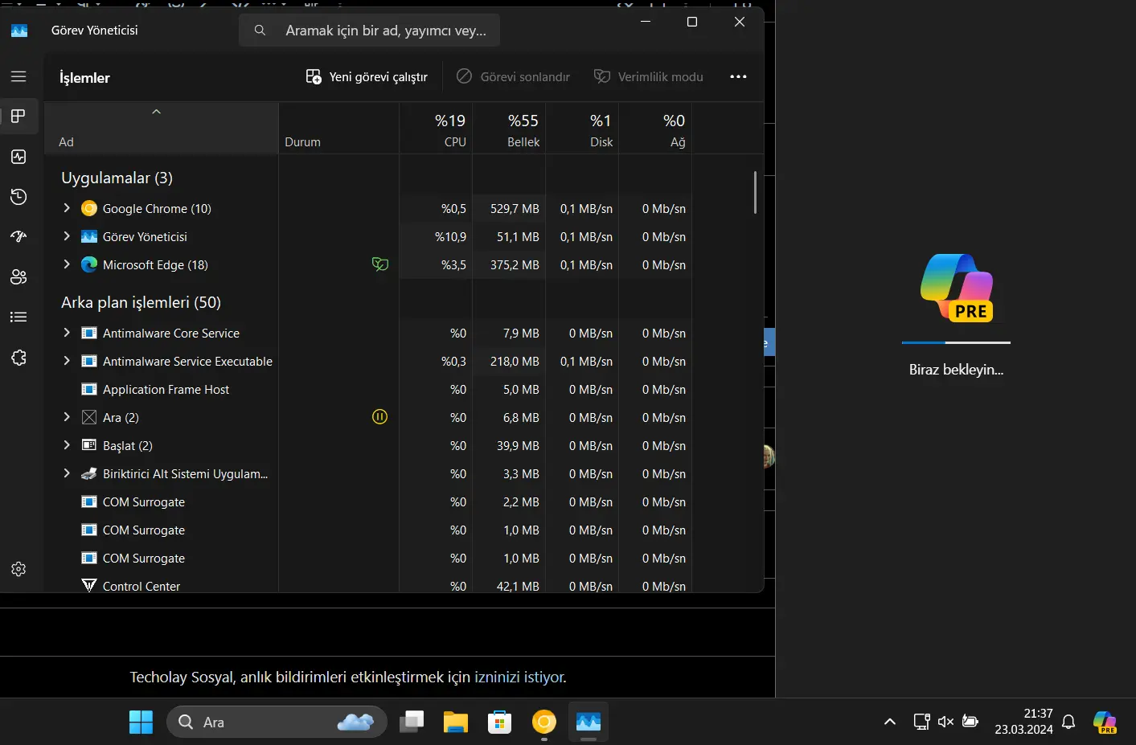
Task: Open the taskbar clock showing 21:37
Action: coord(1023,722)
